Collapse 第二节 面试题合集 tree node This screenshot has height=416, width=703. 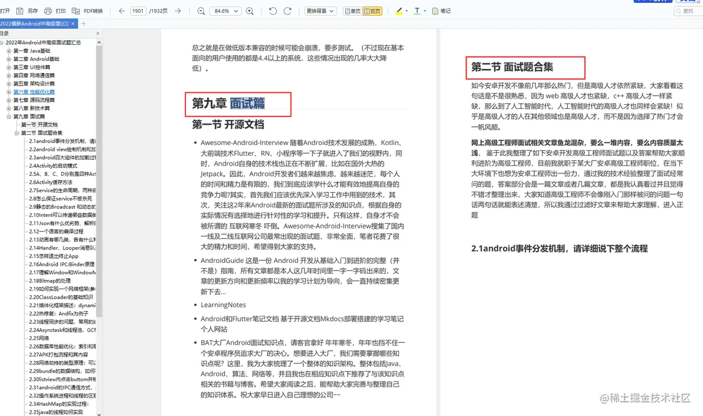coord(17,133)
